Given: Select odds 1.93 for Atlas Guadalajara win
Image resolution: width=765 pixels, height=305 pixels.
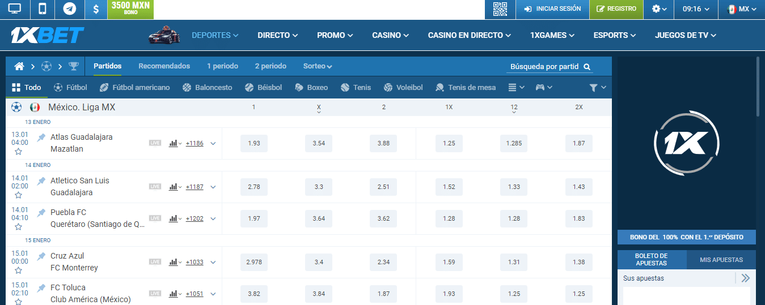Looking at the screenshot, I should tap(254, 144).
